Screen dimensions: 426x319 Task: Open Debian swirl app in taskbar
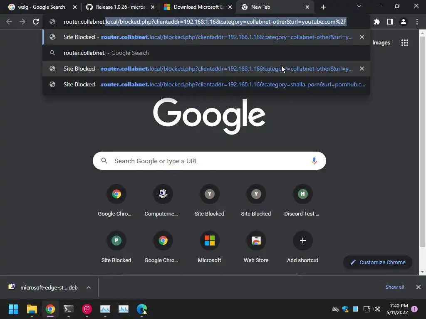coord(87,309)
